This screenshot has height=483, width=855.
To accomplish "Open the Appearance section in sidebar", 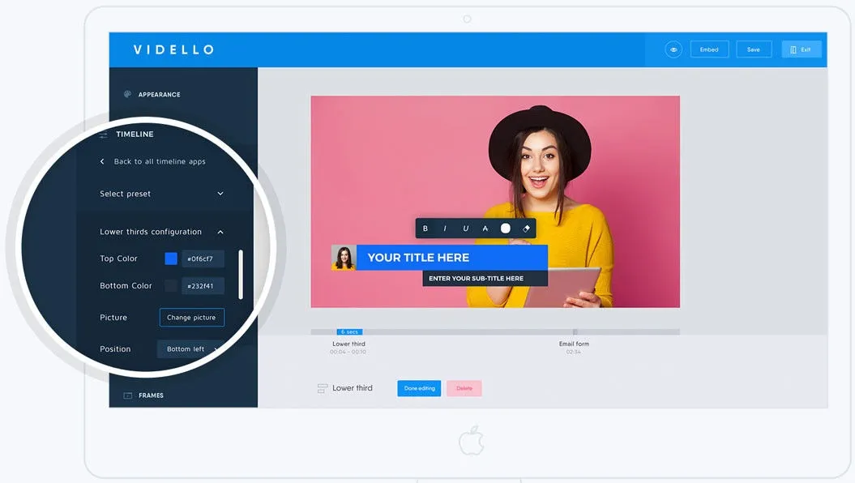I will pos(159,94).
